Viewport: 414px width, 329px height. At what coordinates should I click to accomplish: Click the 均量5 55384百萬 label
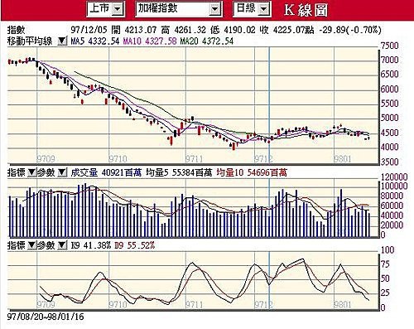coord(179,173)
